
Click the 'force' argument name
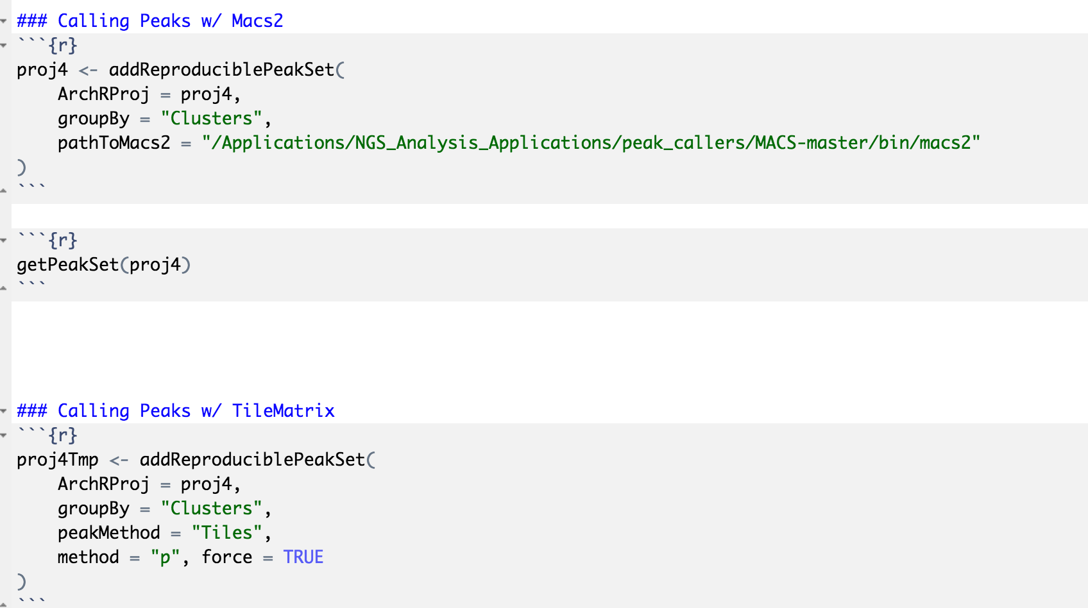coord(227,557)
